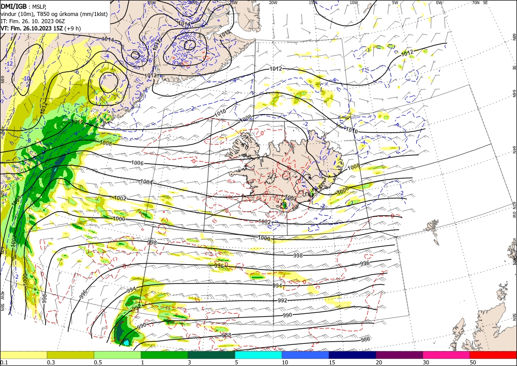
Task: Select the pink 30 mm legend swatch
Action: point(447,355)
